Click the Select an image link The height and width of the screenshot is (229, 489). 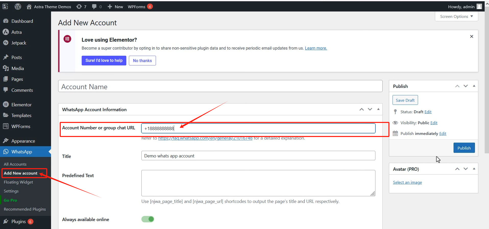[407, 182]
